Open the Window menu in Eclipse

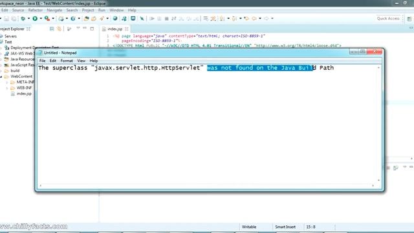point(116,10)
